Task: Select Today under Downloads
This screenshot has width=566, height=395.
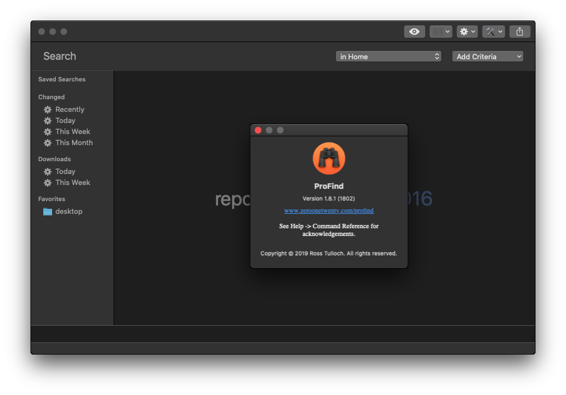Action: (x=65, y=172)
